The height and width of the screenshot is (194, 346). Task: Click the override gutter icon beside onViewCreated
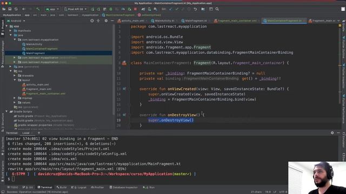tap(124, 89)
